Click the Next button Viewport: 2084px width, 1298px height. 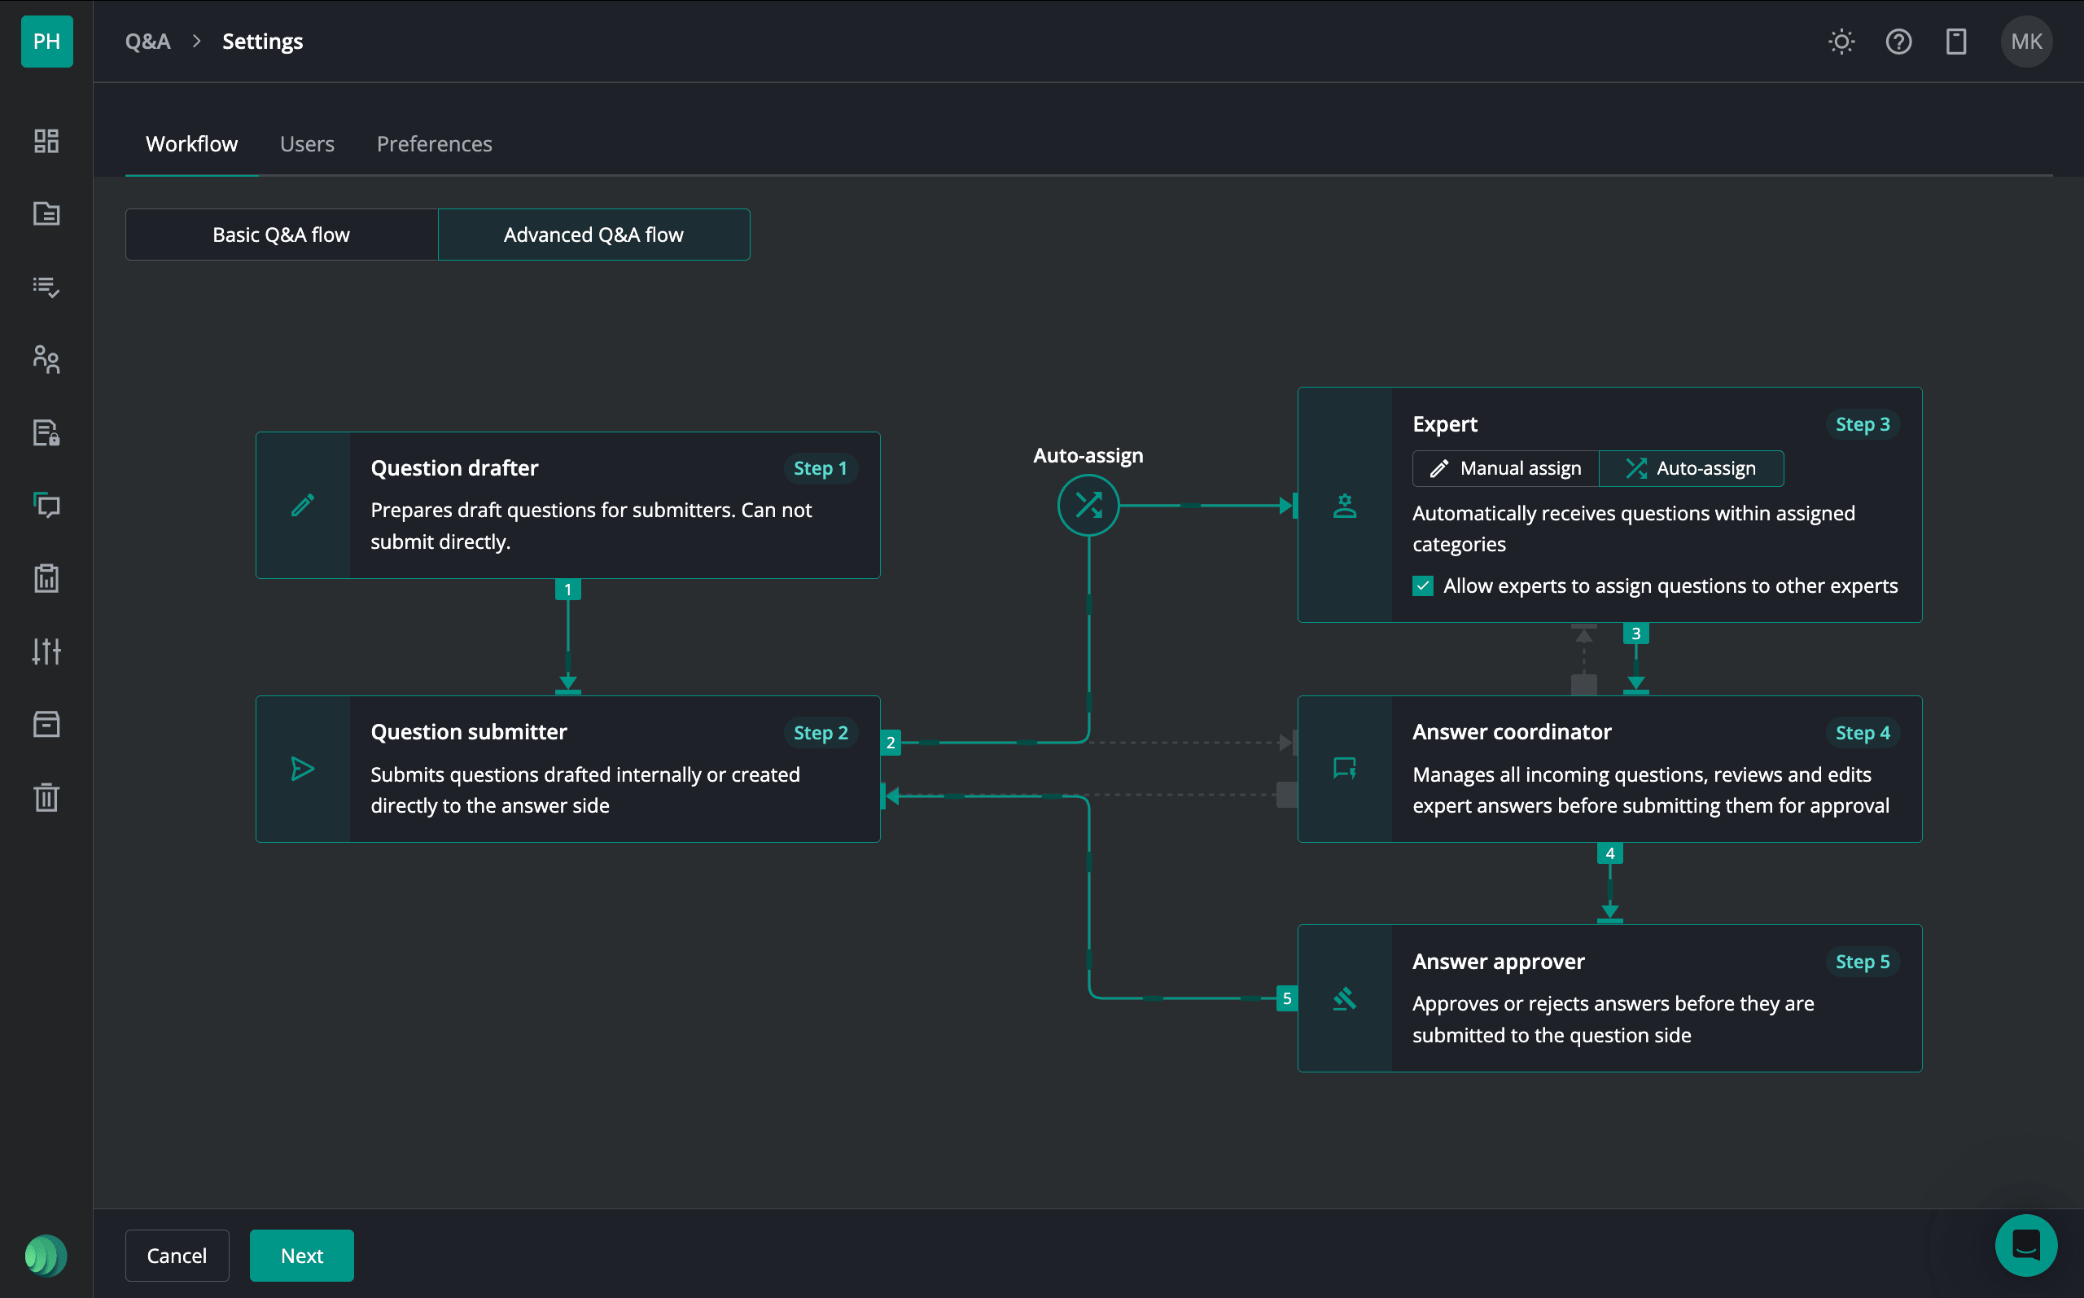click(x=302, y=1255)
